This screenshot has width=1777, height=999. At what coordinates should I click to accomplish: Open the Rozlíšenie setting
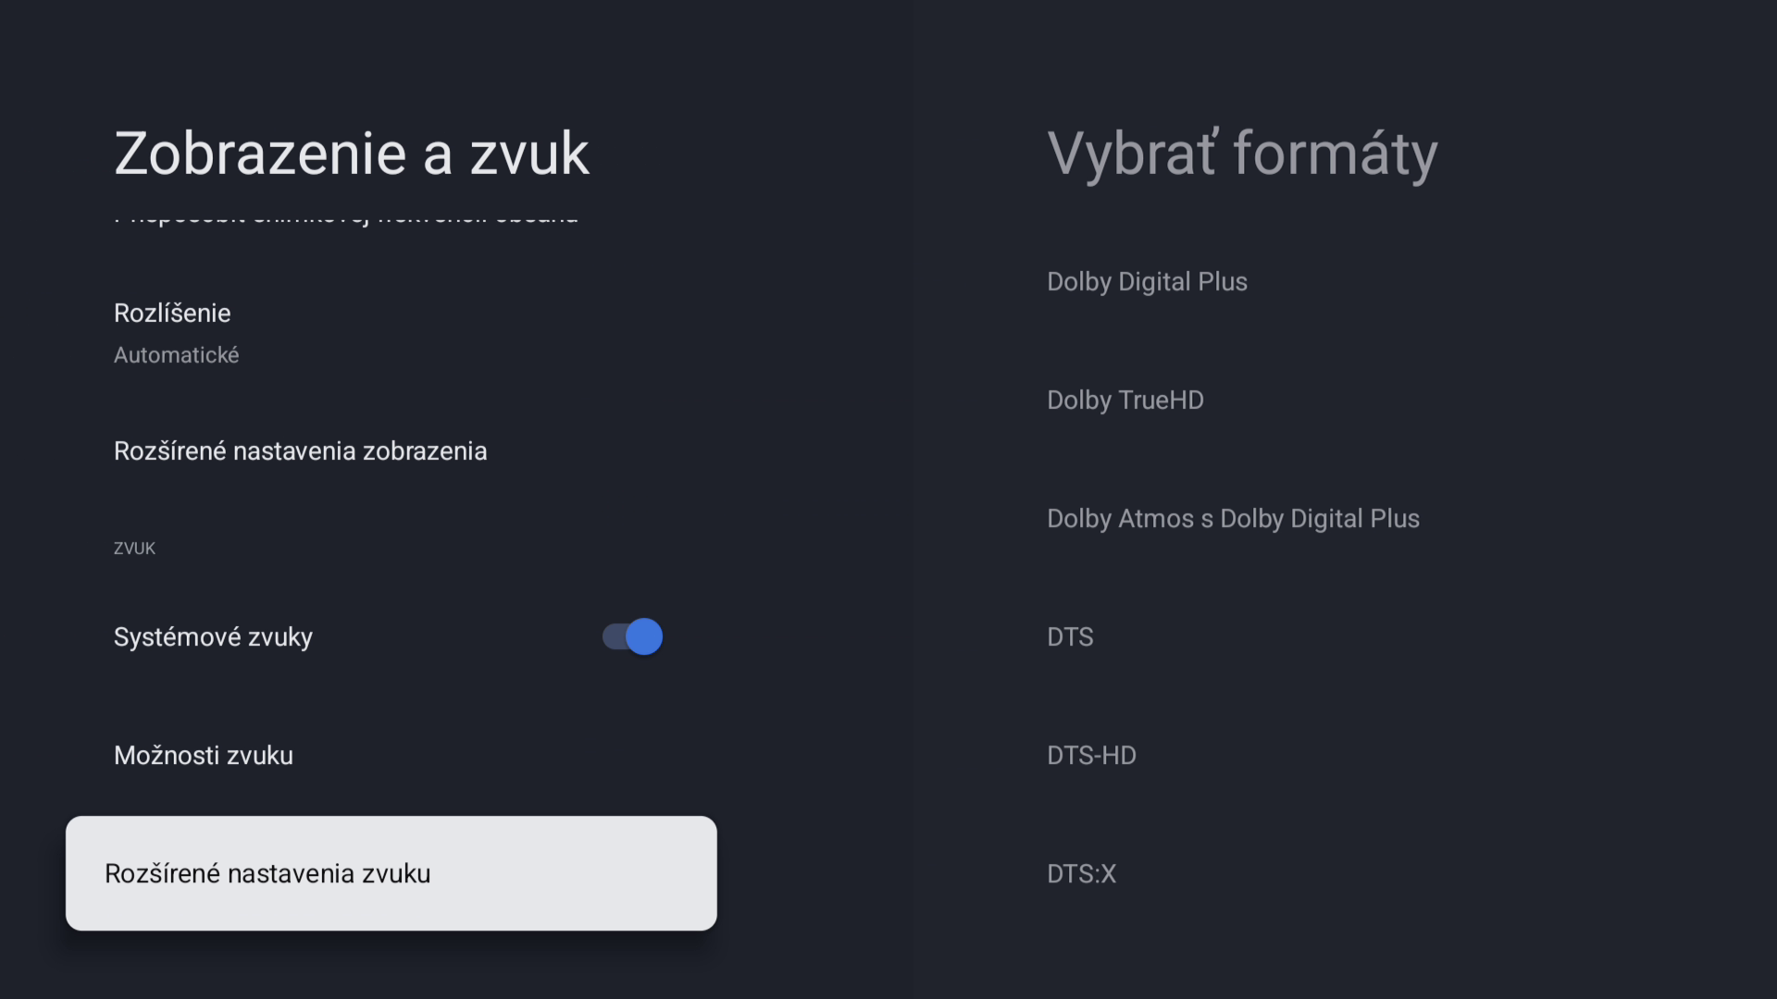click(x=391, y=333)
